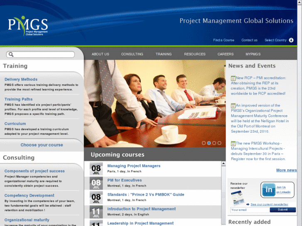Select the fourth slideshow dot
The image size is (302, 226).
[219, 143]
